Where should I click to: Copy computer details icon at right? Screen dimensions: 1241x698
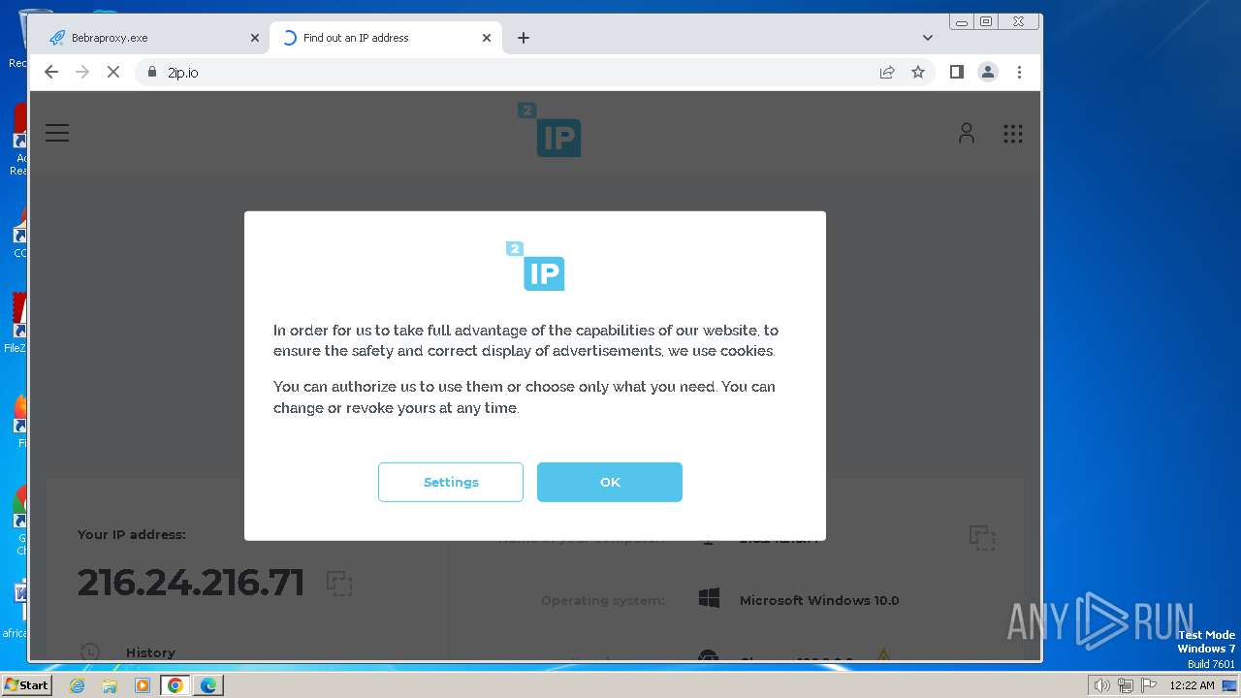[983, 538]
